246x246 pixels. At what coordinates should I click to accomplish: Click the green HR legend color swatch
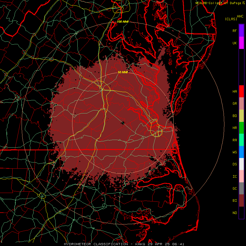(x=241, y=128)
